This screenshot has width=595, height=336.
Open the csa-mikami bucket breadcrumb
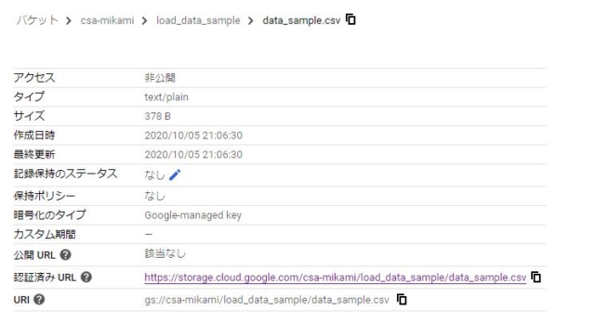108,20
